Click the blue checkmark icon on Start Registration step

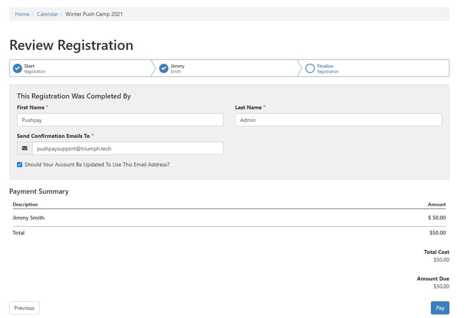[x=17, y=68]
